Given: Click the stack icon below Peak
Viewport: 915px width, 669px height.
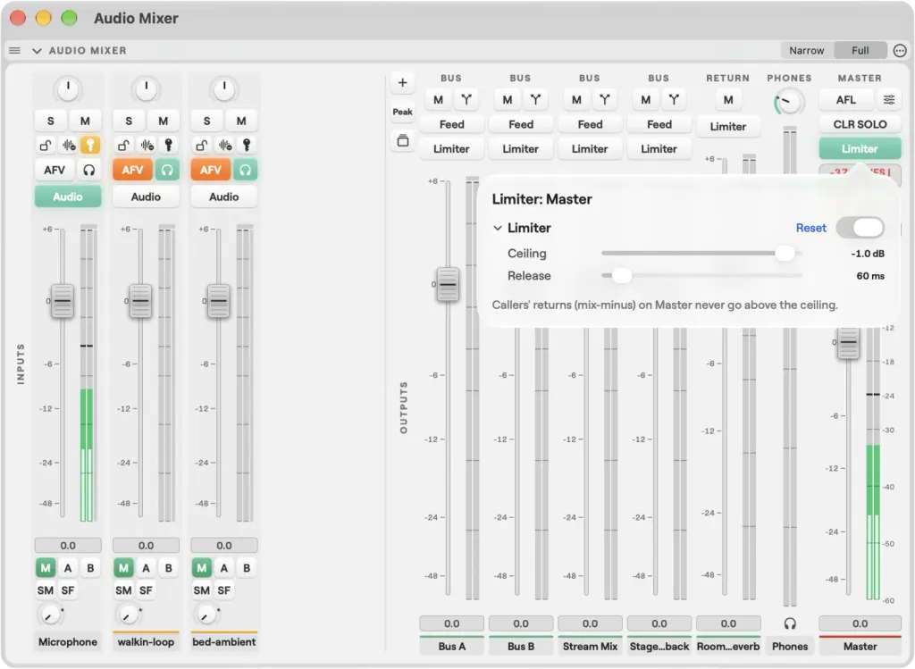Looking at the screenshot, I should point(403,140).
